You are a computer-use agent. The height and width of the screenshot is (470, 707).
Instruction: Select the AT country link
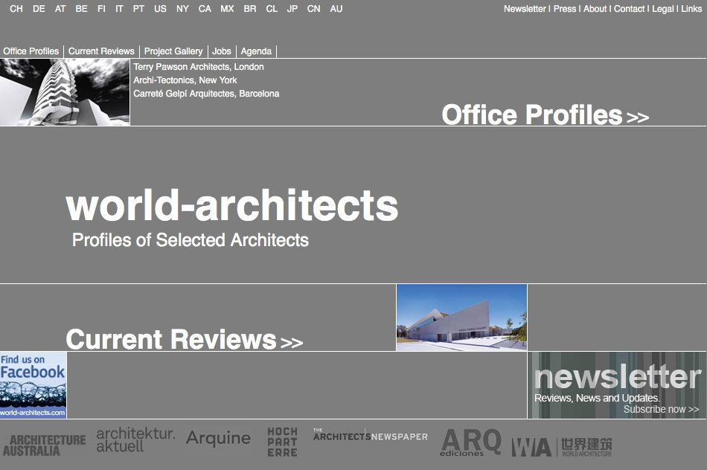60,9
